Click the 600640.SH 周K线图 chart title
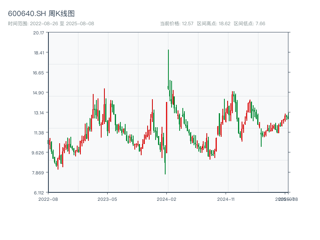 click(x=41, y=14)
